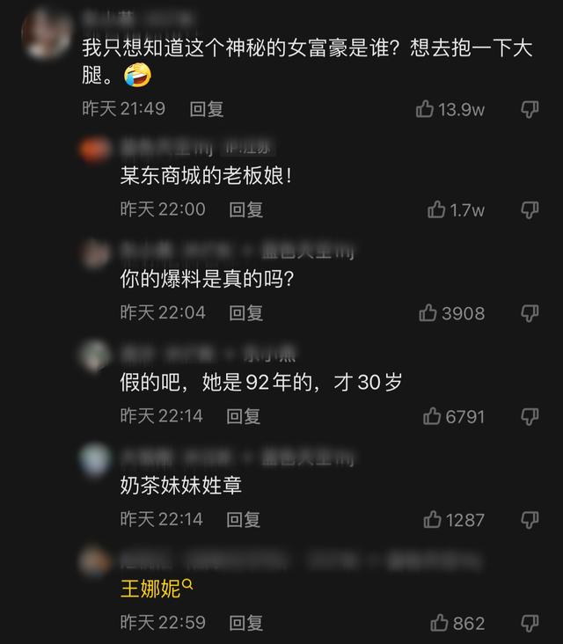Dislike the 奶茶妹妹姓章 reply
563x644 pixels.
pyautogui.click(x=530, y=520)
